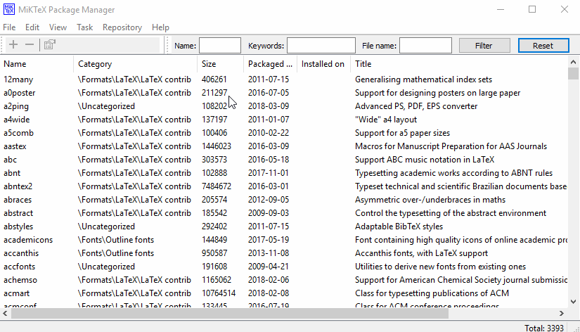
Task: Select the 12many package row
Action: [284, 79]
